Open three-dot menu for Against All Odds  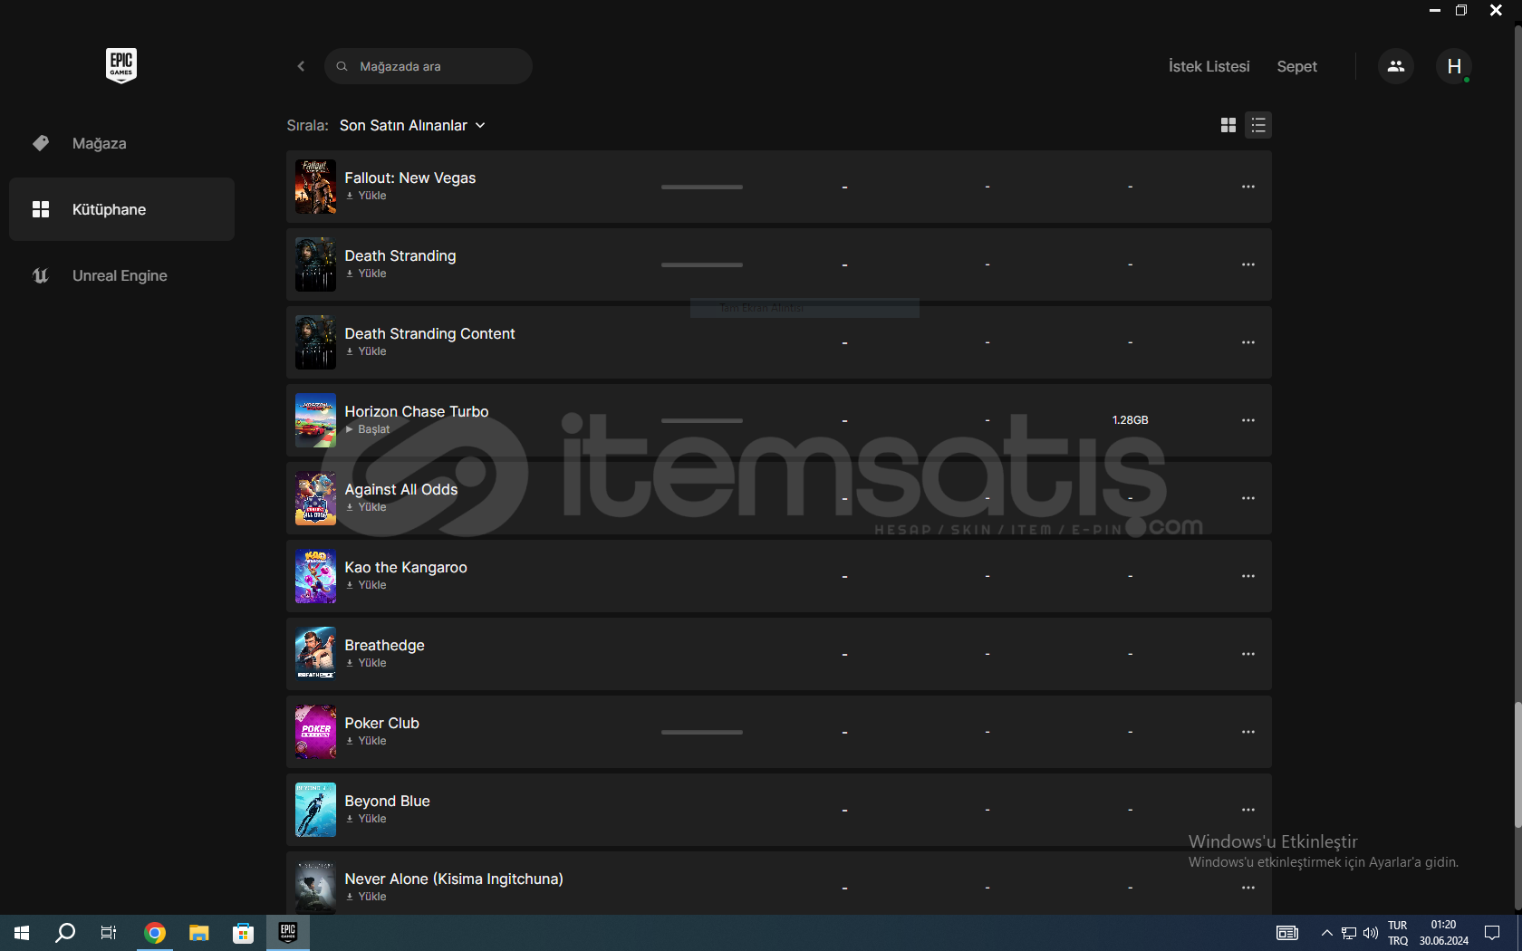pos(1248,498)
